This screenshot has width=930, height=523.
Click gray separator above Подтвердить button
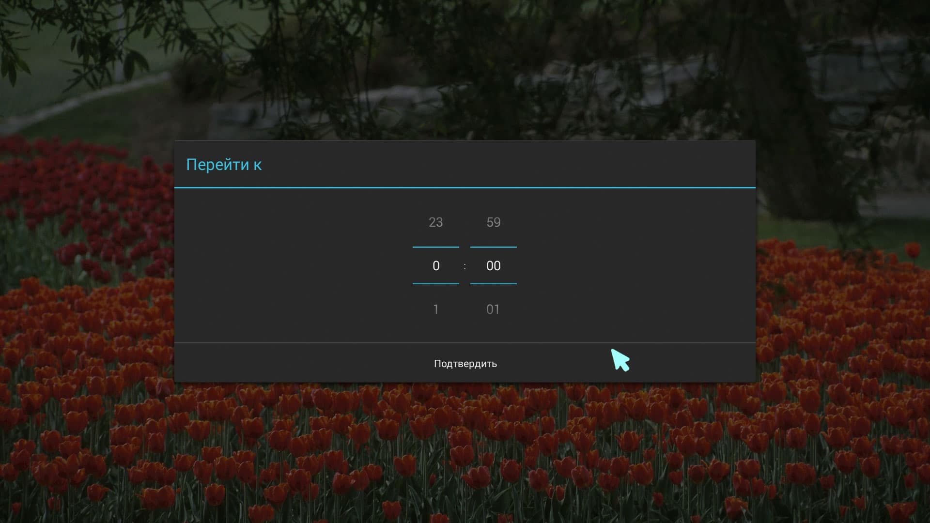(465, 343)
